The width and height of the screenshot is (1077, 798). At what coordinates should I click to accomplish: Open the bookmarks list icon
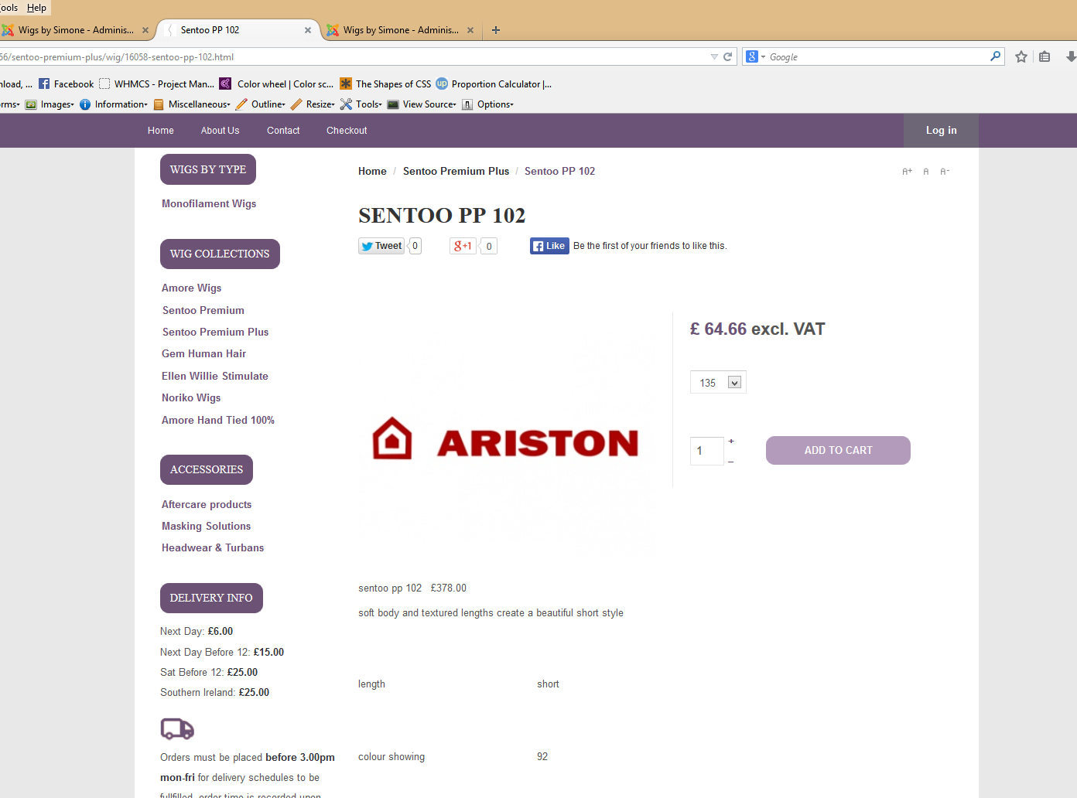[x=1045, y=56]
